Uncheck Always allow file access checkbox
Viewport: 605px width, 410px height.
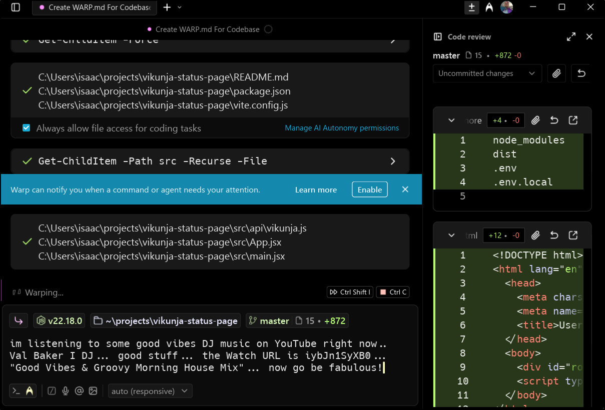pos(27,128)
